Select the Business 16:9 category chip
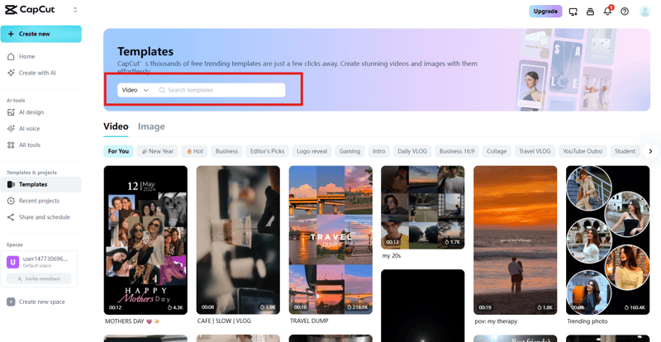The height and width of the screenshot is (342, 661). 457,151
